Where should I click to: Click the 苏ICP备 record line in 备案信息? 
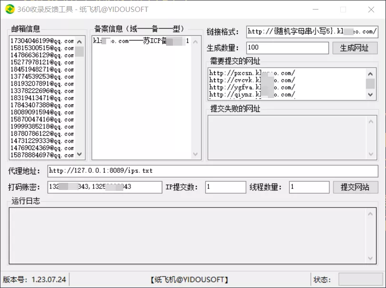pos(141,41)
